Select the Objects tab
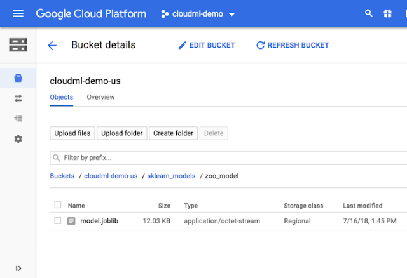 [x=61, y=97]
